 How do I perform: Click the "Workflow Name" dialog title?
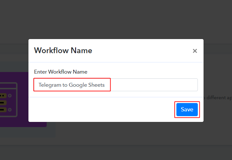click(x=63, y=50)
